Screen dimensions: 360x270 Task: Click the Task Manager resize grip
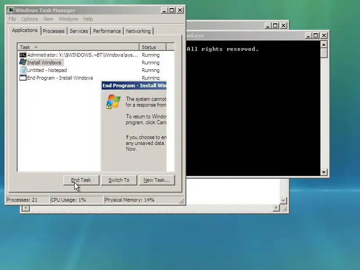182,201
